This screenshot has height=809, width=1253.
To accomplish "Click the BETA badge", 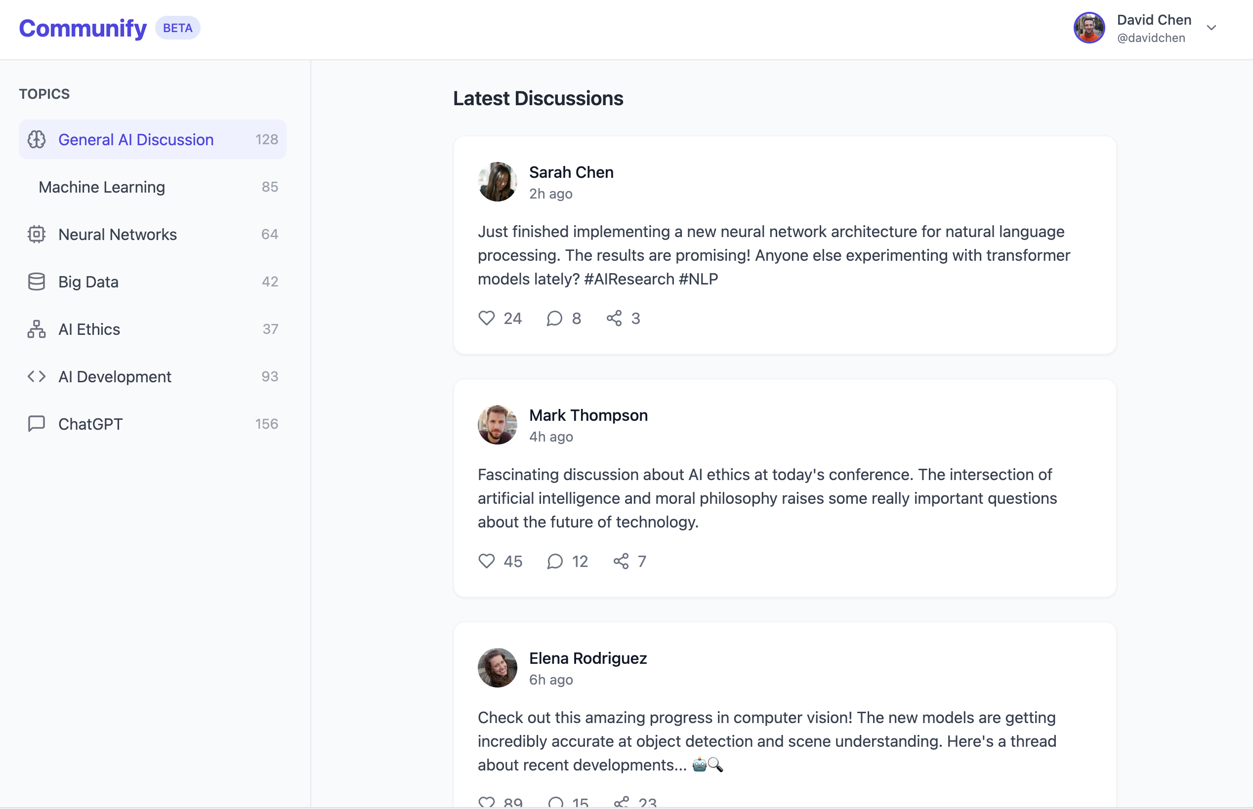I will click(x=177, y=28).
